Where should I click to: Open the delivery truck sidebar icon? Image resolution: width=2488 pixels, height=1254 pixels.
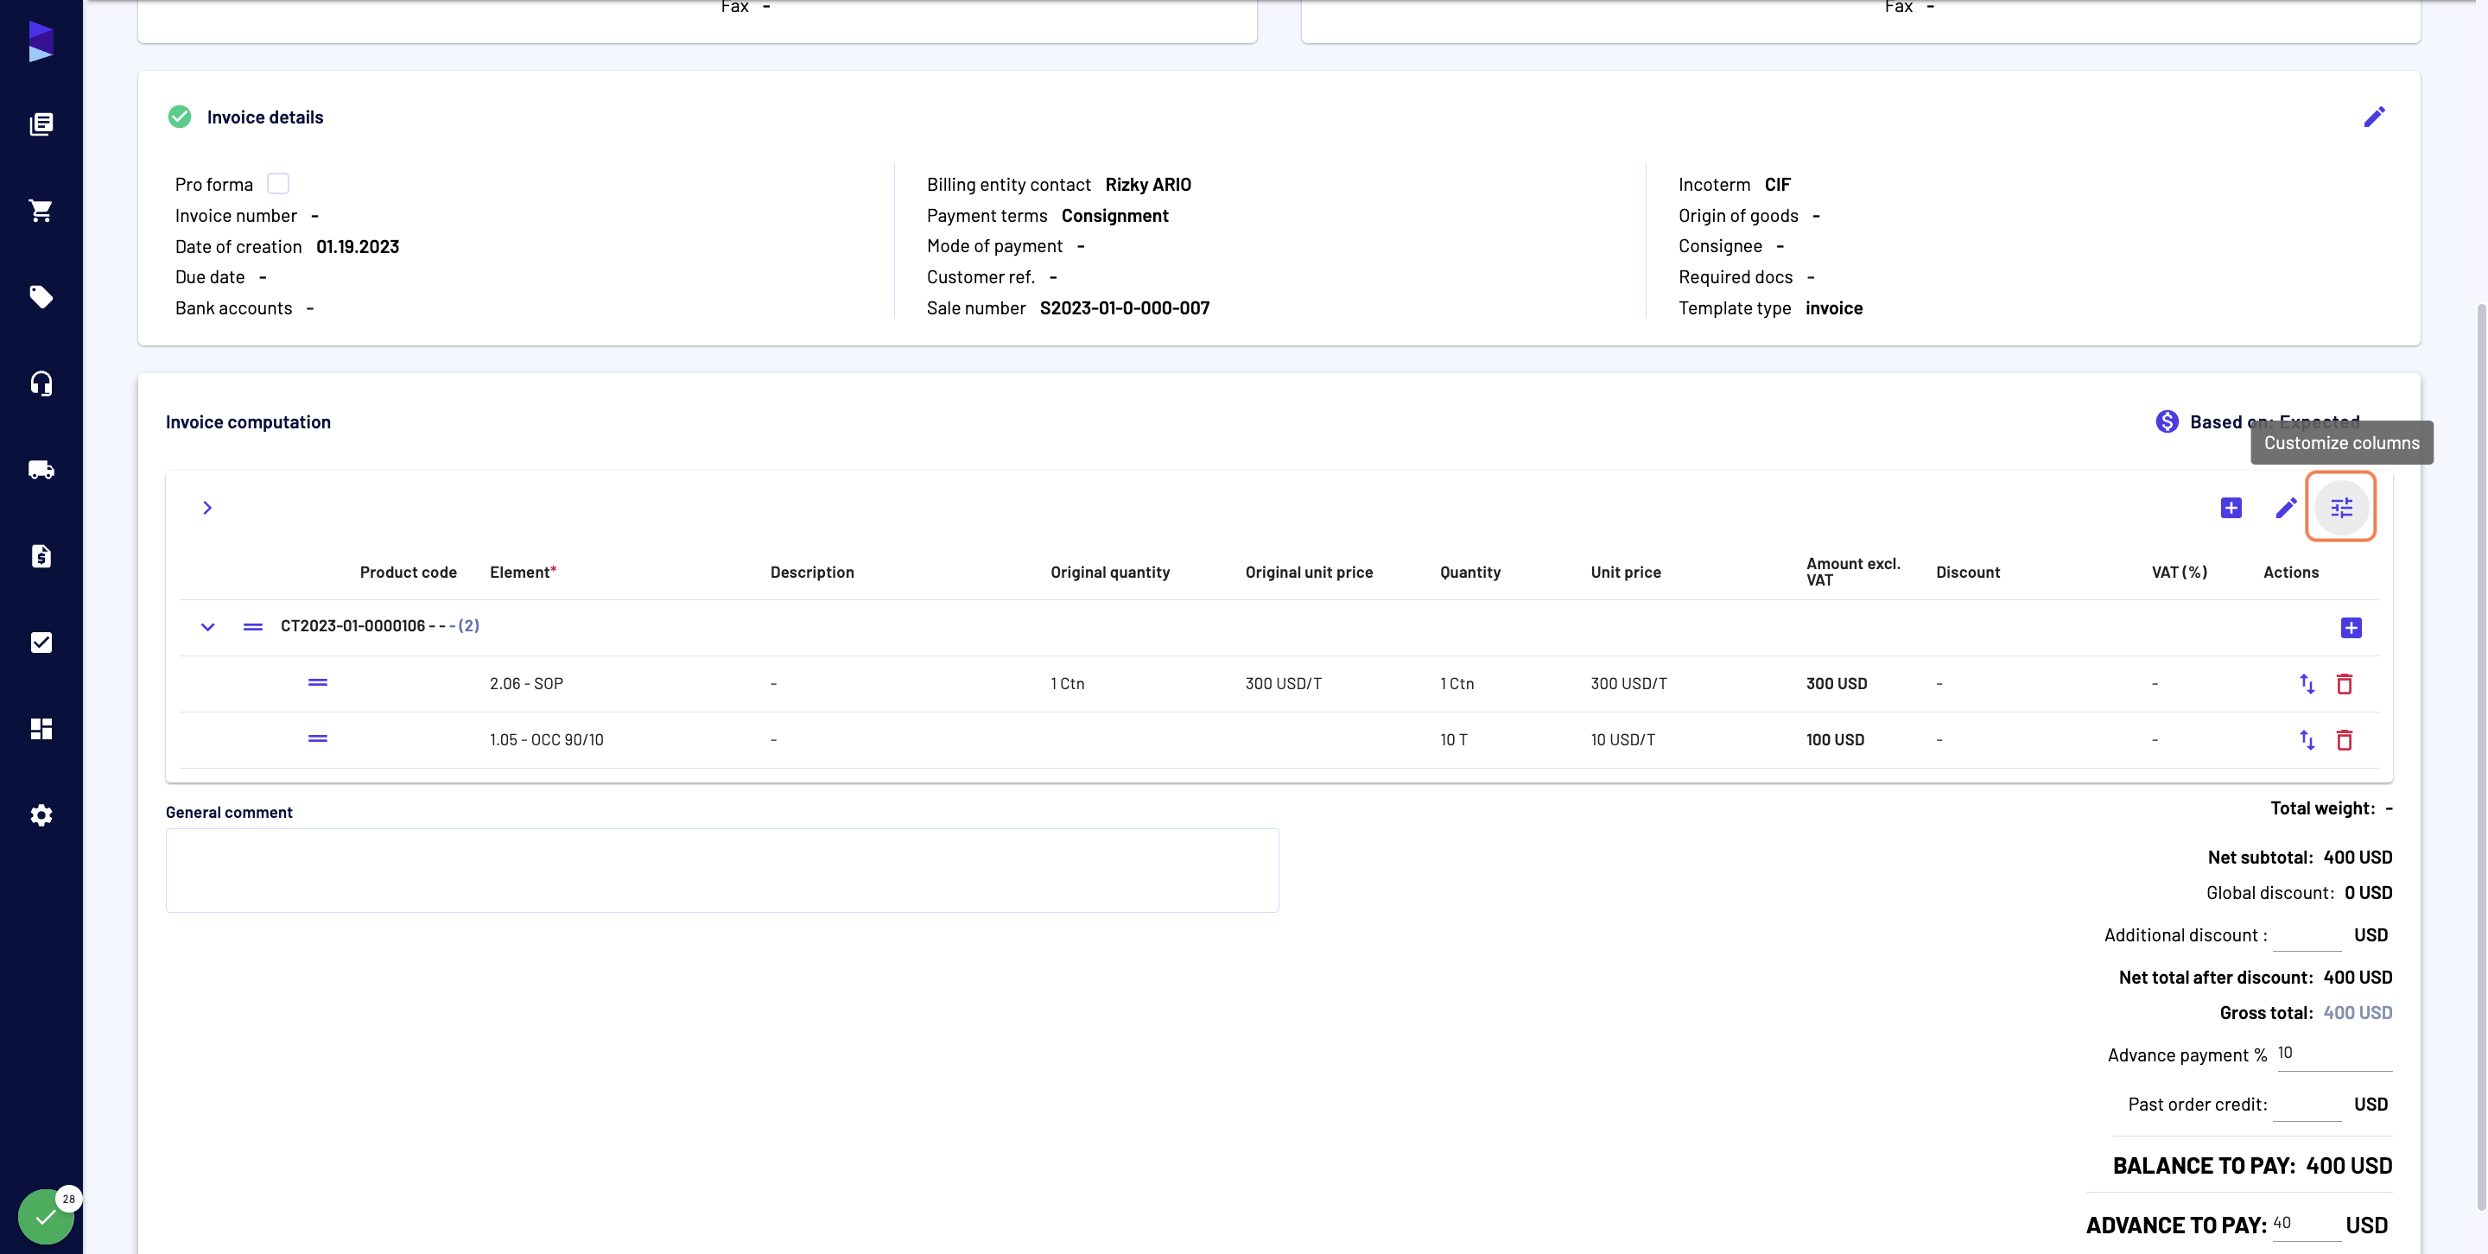click(41, 470)
